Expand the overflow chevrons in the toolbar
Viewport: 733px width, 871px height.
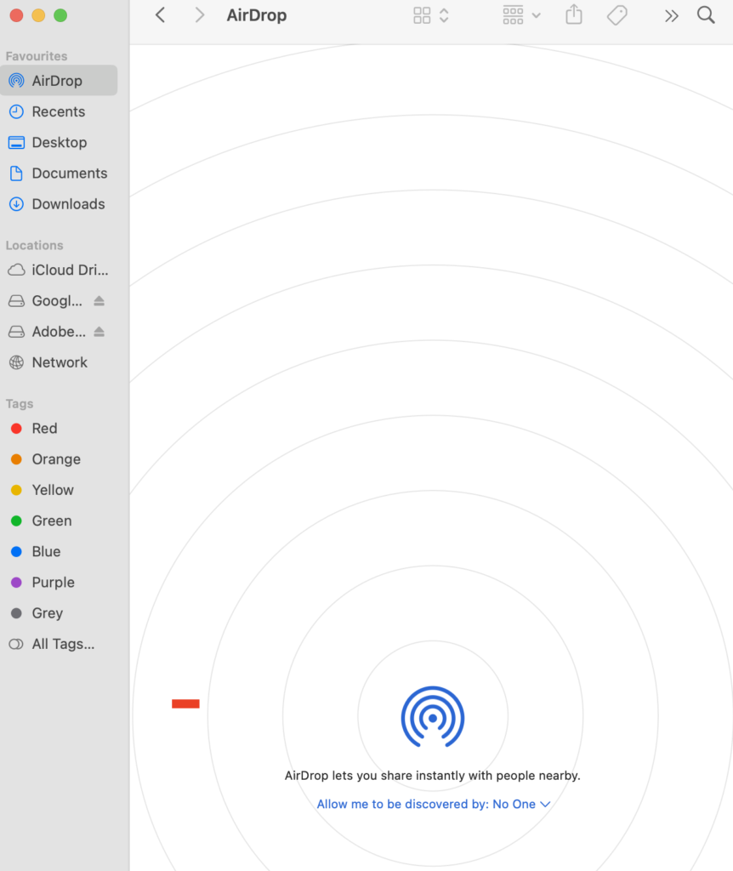671,14
